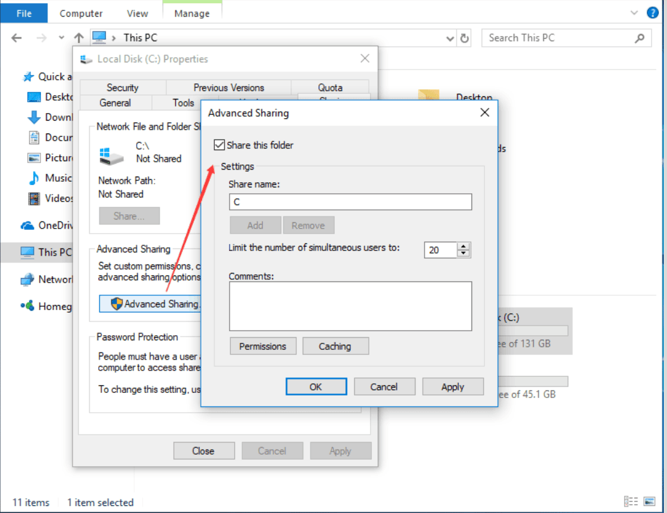
Task: Click the Add share name button
Action: tap(255, 225)
